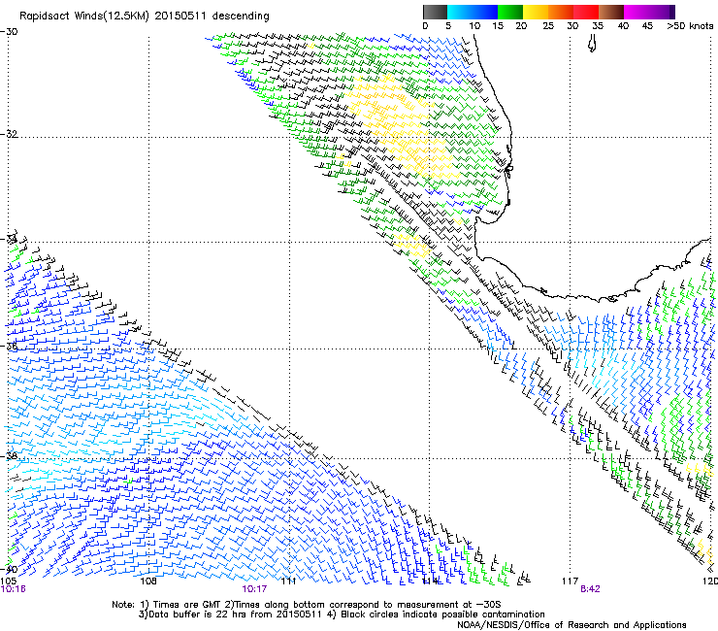
Task: Click the '117' longitude axis label
Action: click(570, 581)
